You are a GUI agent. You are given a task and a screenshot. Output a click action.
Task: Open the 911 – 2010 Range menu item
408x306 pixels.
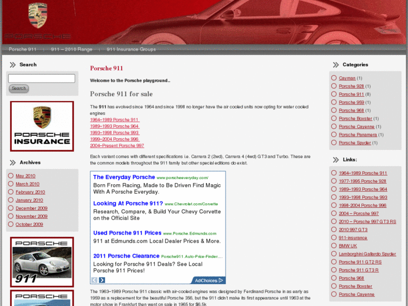(x=71, y=49)
